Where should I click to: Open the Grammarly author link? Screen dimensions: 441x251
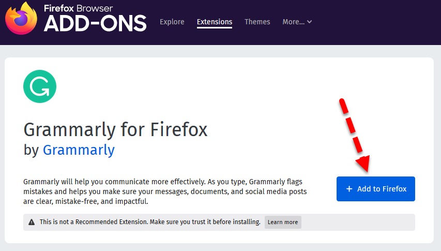(x=79, y=150)
